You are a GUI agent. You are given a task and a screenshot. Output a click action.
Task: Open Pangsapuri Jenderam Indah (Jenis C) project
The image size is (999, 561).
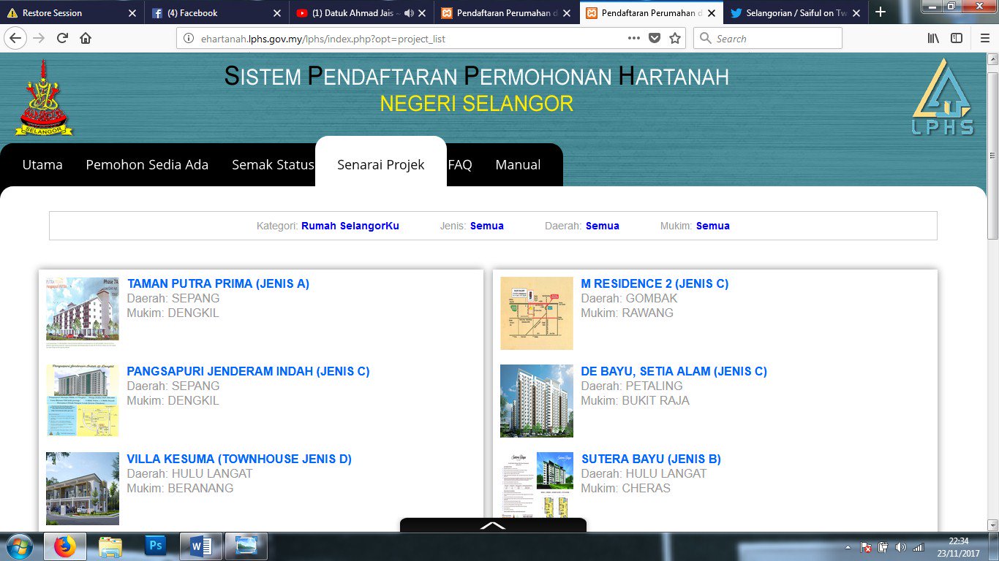(x=248, y=371)
